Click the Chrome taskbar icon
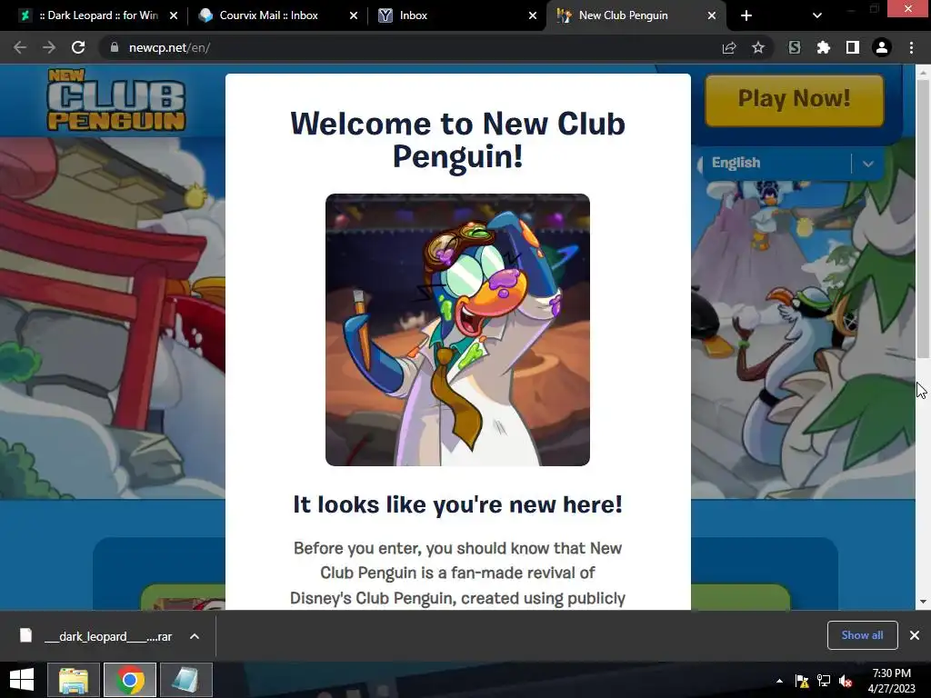Viewport: 931px width, 698px height. pyautogui.click(x=130, y=680)
